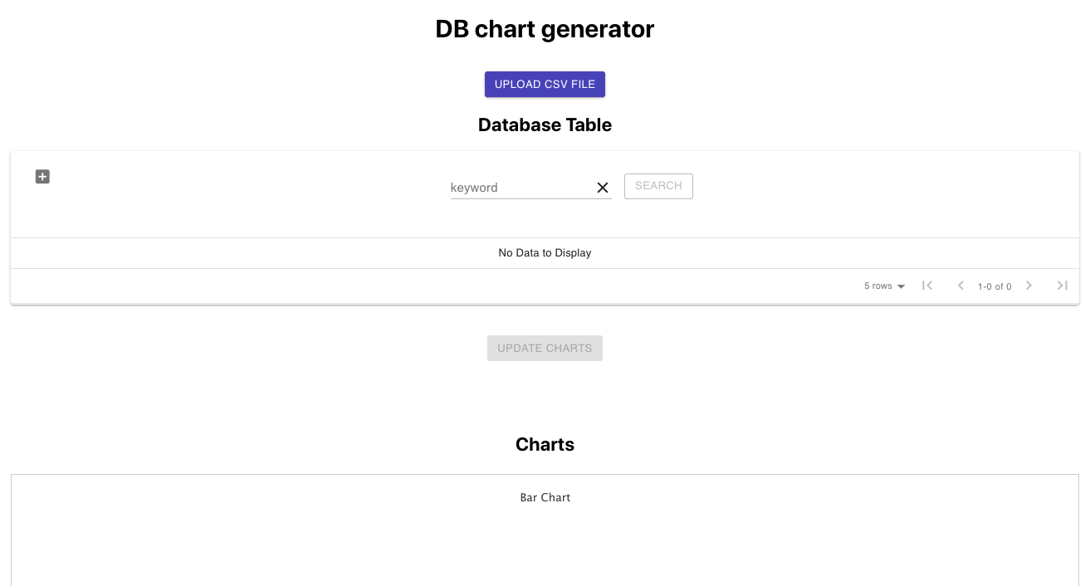Screen dimensions: 1090x586
Task: Jump to the last page with the >| icon
Action: click(1062, 286)
